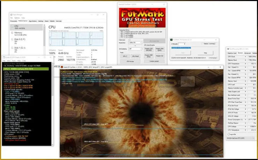Open Fan 1 Speed (RPM) sensor dropdown arrow

(245, 71)
